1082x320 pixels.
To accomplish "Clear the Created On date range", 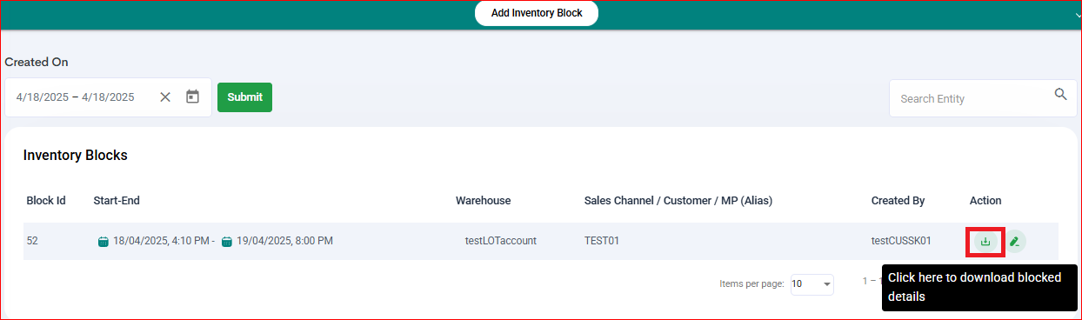I will [165, 97].
